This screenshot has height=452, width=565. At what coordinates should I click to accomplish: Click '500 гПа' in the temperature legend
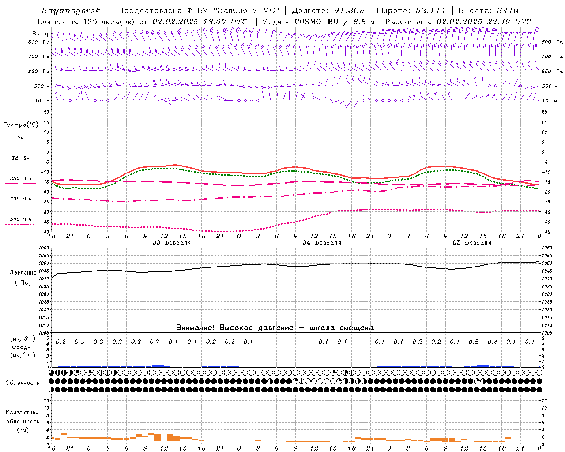click(21, 219)
